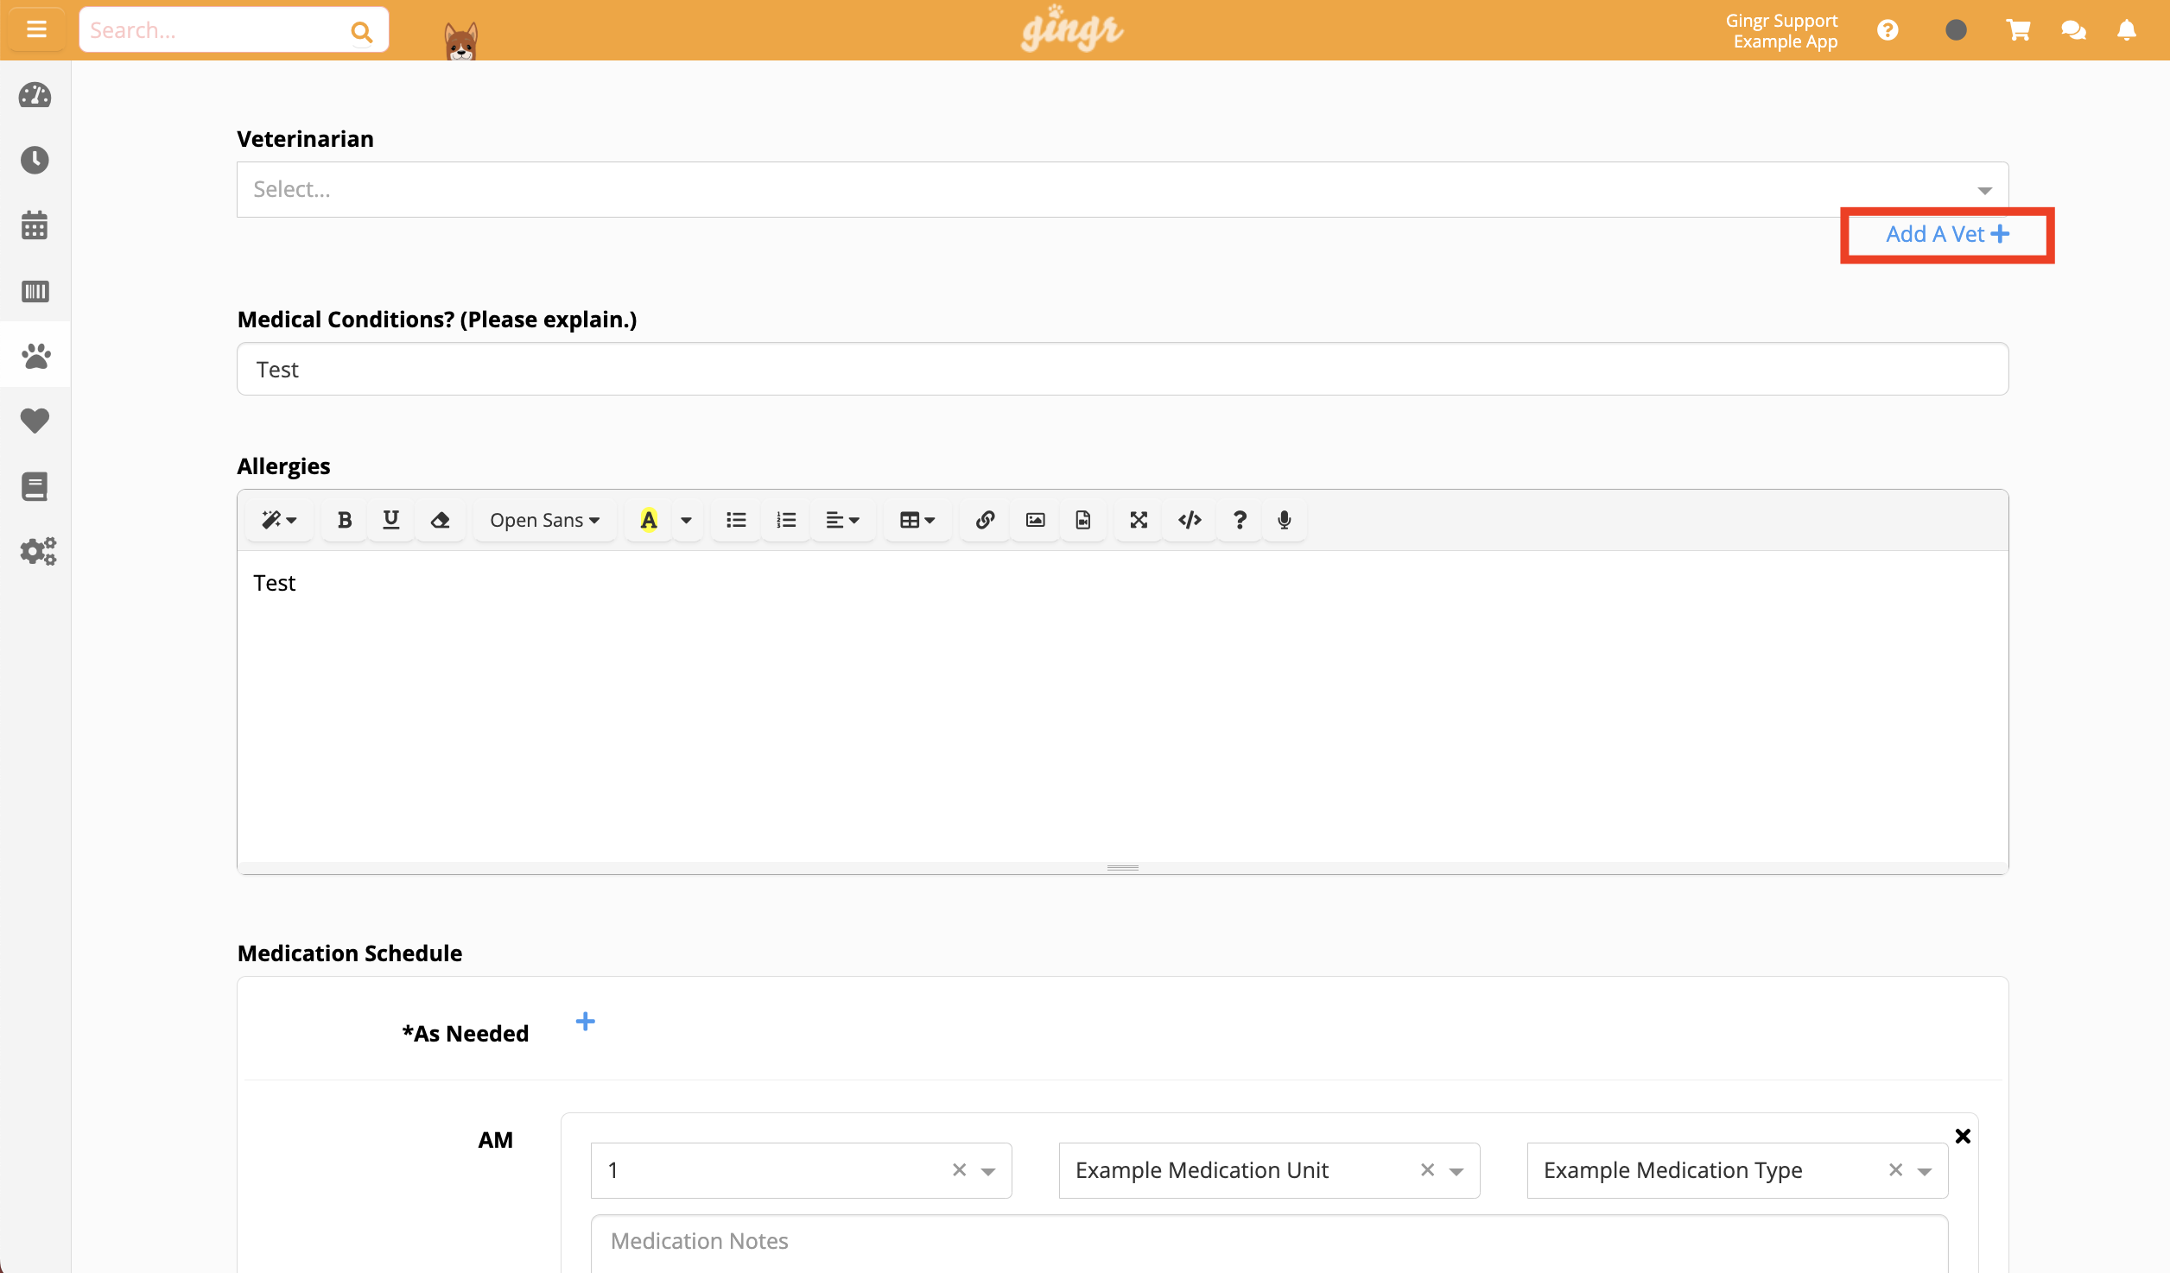Open the help question mark in header
This screenshot has width=2170, height=1273.
1888,30
